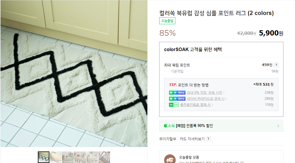
Task: Click the N+ 멤버십 badge beside 최대 5% 적립
Action: click(177, 93)
